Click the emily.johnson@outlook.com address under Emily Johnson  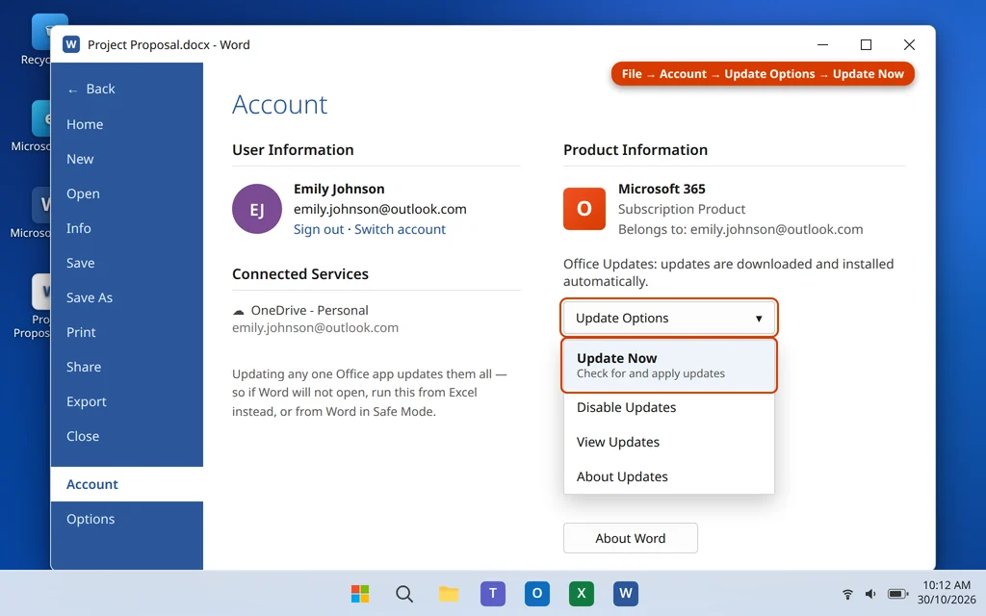pyautogui.click(x=379, y=209)
